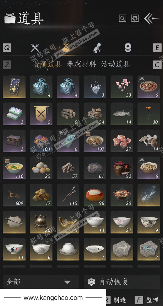Open the search magnifier icon
The image size is (163, 306).
pos(122,19)
